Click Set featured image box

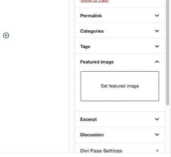(x=120, y=86)
